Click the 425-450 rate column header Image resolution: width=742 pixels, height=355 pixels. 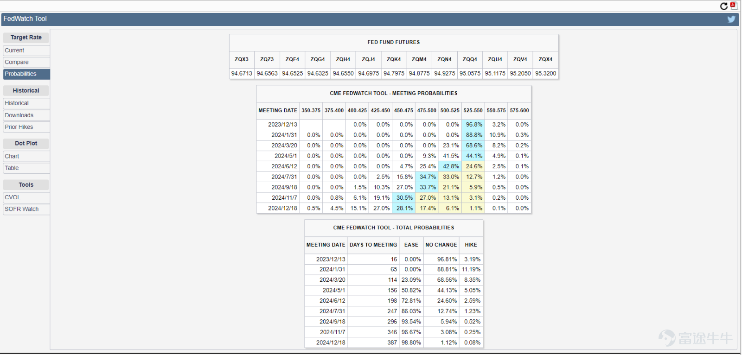[380, 111]
